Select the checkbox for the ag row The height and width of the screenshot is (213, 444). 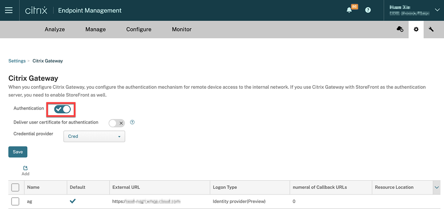point(15,201)
